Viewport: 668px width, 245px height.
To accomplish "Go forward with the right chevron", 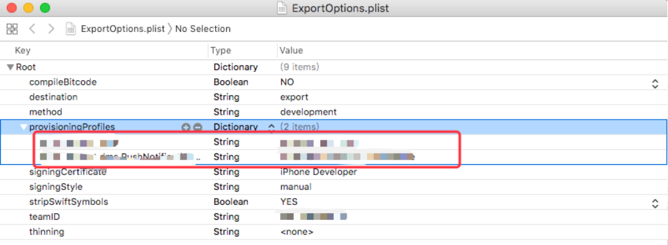I will point(51,29).
